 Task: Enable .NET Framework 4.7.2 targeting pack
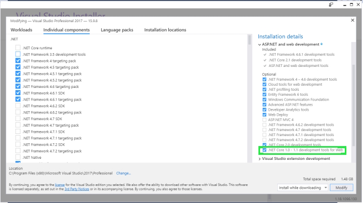(x=18, y=151)
